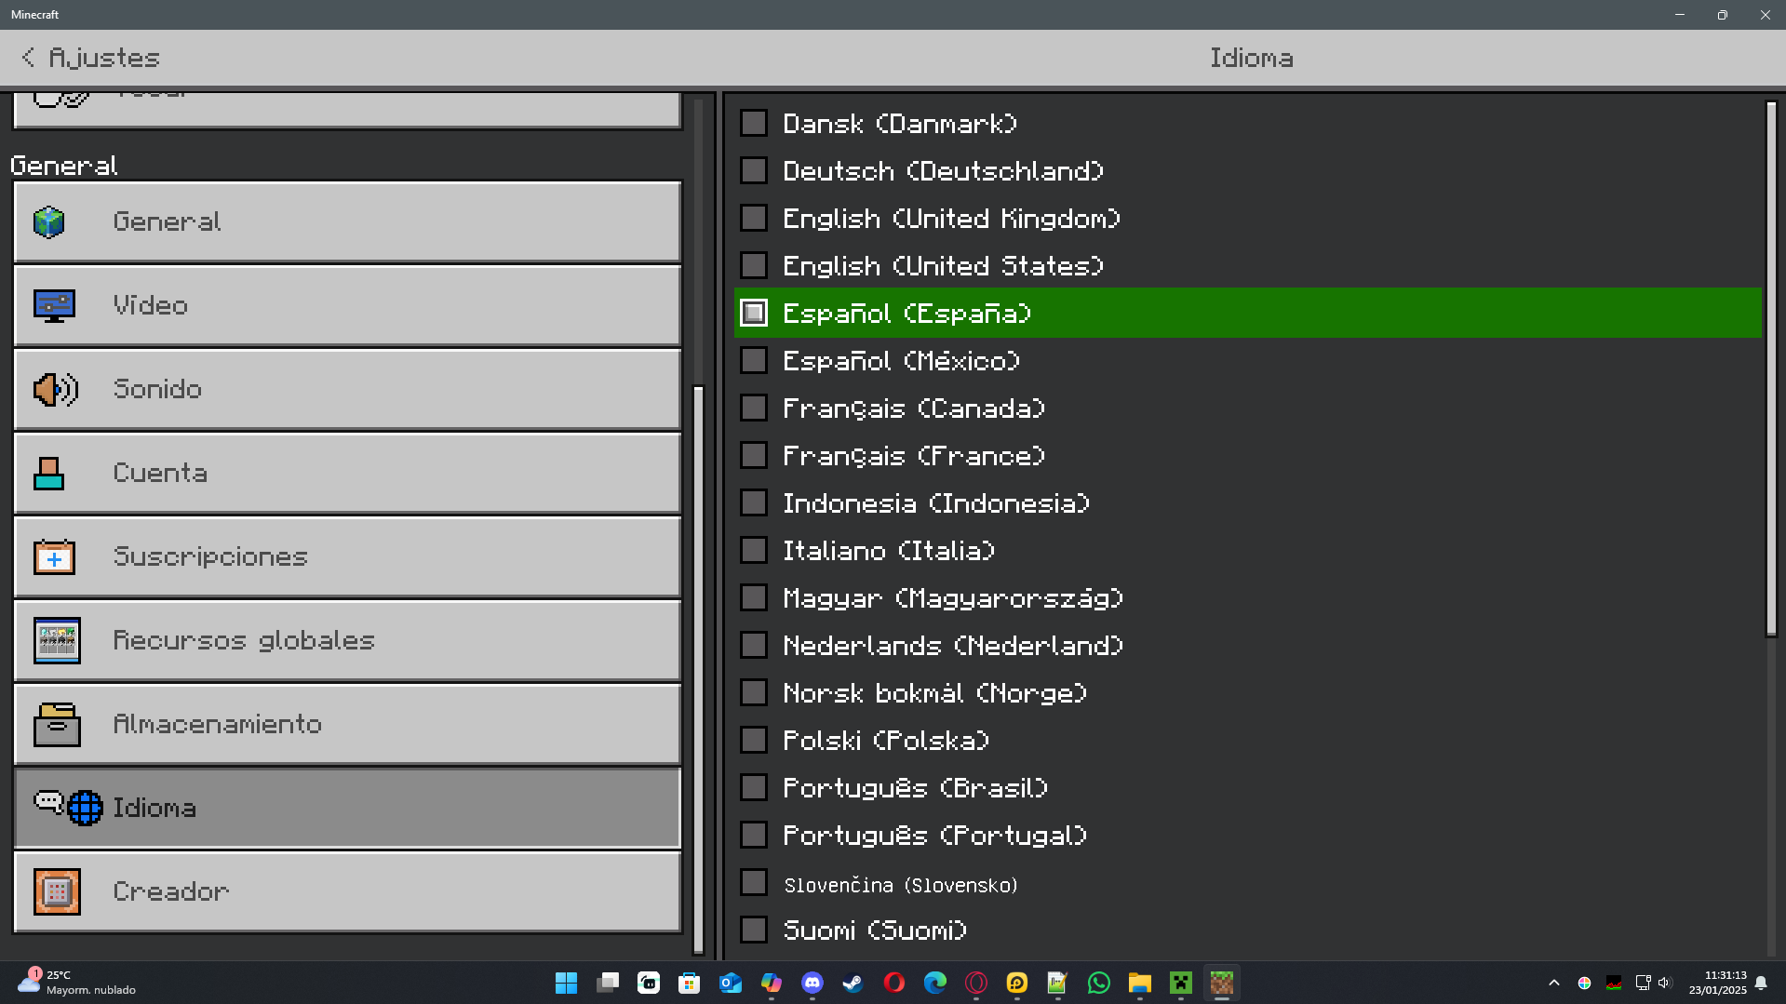Choose the Norsk bokmål (Norge) language label
Image resolution: width=1786 pixels, height=1004 pixels.
pyautogui.click(x=935, y=693)
